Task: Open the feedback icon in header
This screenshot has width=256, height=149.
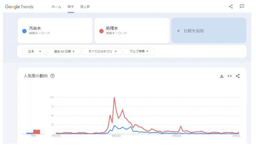Action: click(242, 6)
